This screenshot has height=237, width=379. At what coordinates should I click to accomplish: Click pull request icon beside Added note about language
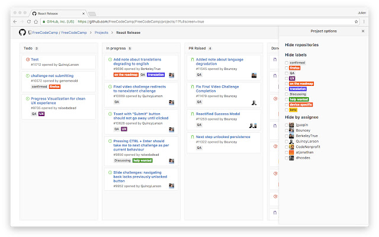point(192,59)
